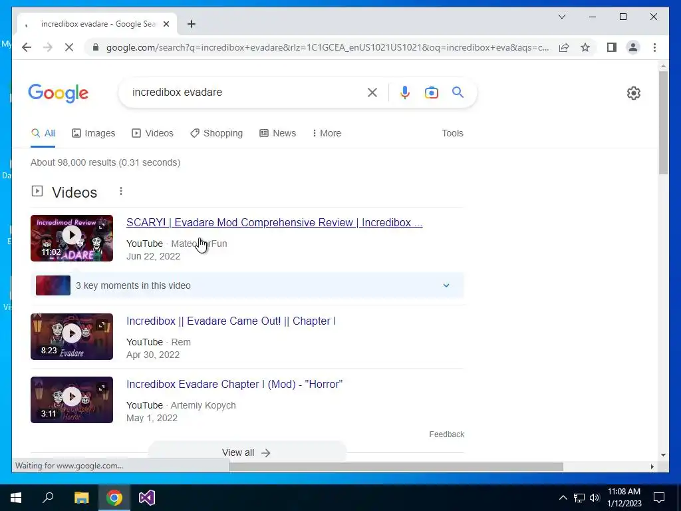Viewport: 681px width, 511px height.
Task: Click the vertical scrollbar thumb
Action: (x=663, y=122)
